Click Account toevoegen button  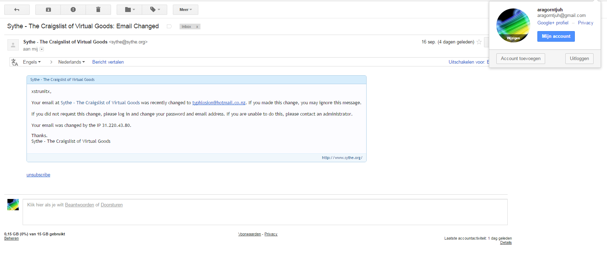click(x=521, y=59)
